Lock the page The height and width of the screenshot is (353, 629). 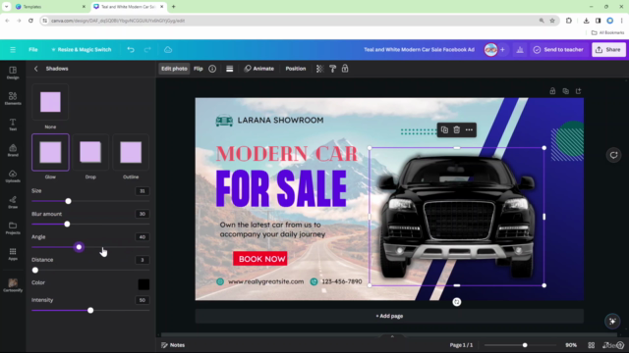pyautogui.click(x=552, y=91)
